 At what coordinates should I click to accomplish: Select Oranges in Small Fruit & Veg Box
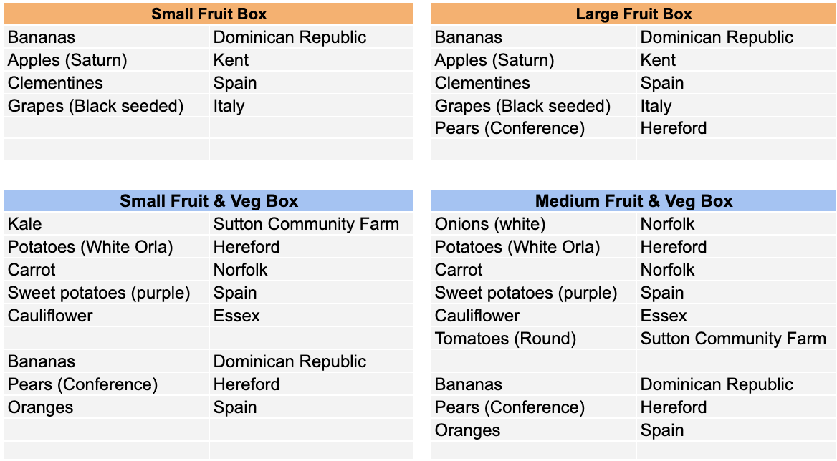click(106, 407)
